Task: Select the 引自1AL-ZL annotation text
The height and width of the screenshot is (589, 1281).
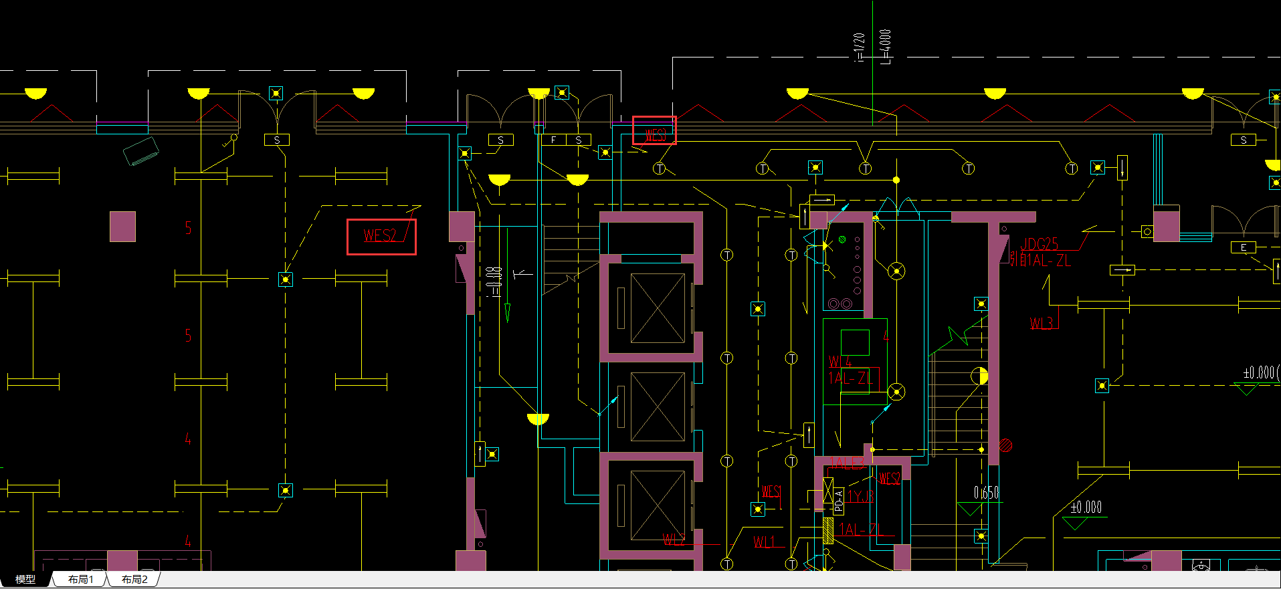Action: point(1040,260)
